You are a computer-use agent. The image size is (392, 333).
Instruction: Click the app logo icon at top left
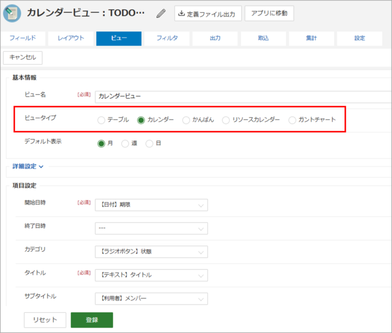tap(12, 13)
